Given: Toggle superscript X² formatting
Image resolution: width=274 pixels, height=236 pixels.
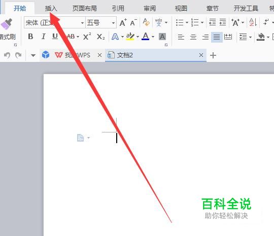Looking at the screenshot, I should [x=87, y=37].
